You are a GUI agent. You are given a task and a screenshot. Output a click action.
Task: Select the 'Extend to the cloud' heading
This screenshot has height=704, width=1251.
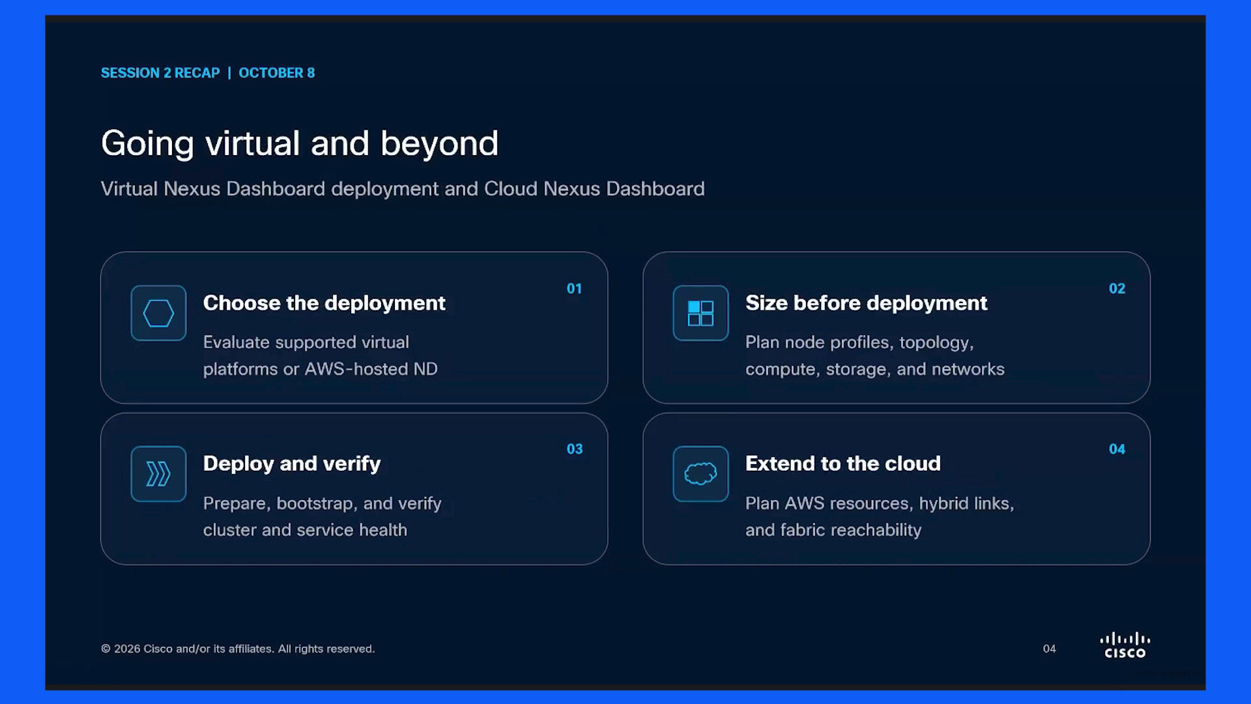842,463
